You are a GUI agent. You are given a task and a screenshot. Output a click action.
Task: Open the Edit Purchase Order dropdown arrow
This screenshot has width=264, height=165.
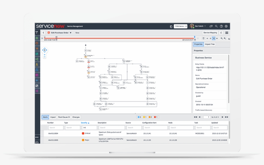(x=71, y=33)
